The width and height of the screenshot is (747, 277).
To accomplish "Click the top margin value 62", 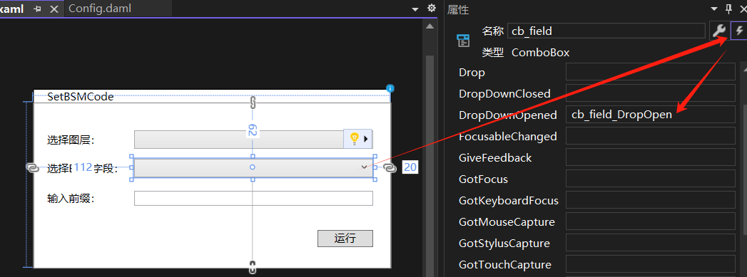I will tap(253, 131).
